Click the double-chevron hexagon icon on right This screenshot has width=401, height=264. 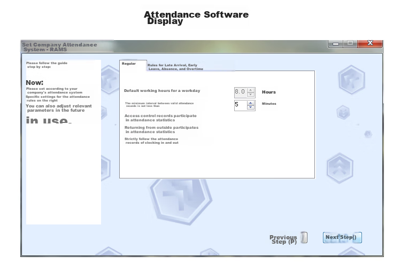[340, 168]
